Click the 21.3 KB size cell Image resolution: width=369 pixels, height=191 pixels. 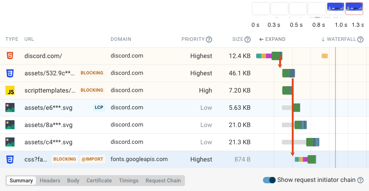[239, 142]
